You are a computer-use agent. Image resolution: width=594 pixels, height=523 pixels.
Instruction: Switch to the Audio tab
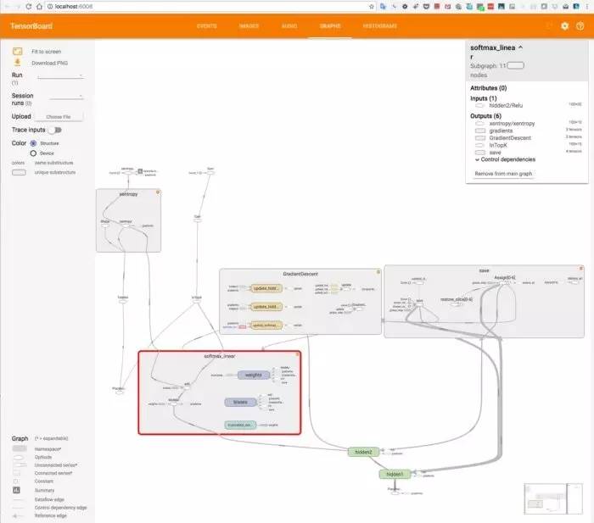[x=289, y=25]
